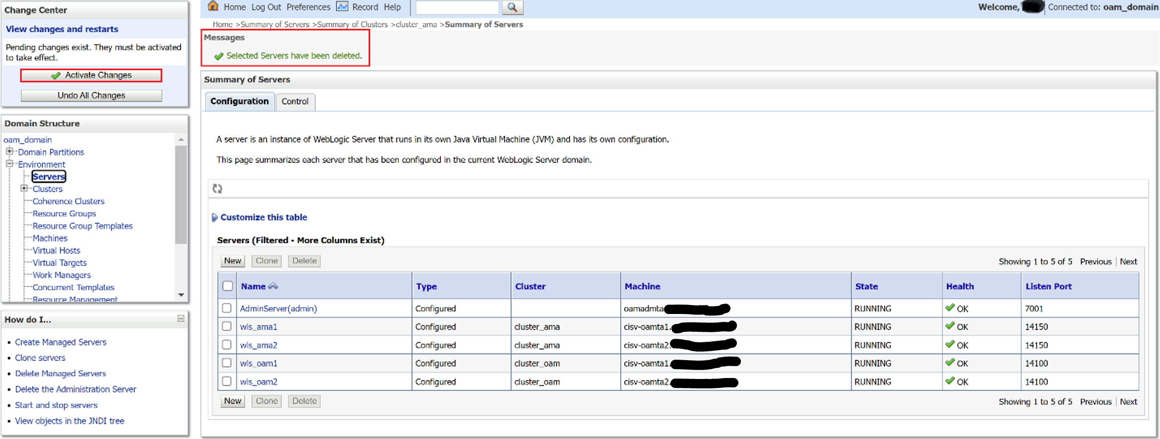
Task: Collapse the How do I panel
Action: [x=181, y=319]
